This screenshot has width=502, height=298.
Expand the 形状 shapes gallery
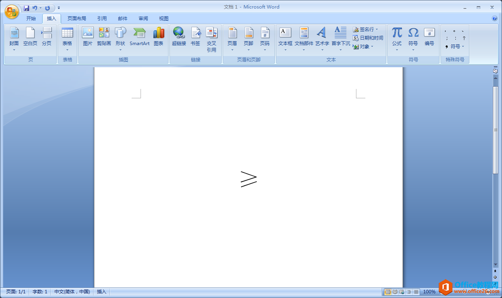point(120,39)
